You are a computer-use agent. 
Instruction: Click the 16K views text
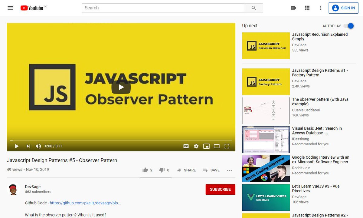click(x=300, y=115)
